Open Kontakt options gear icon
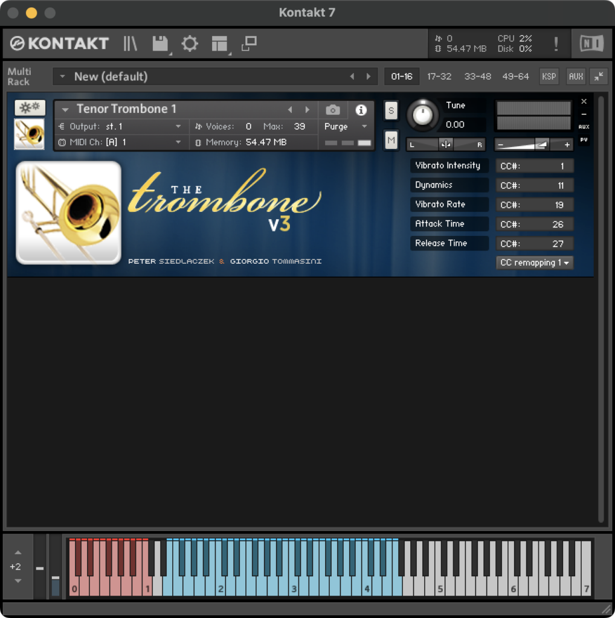Image resolution: width=615 pixels, height=618 pixels. (190, 43)
